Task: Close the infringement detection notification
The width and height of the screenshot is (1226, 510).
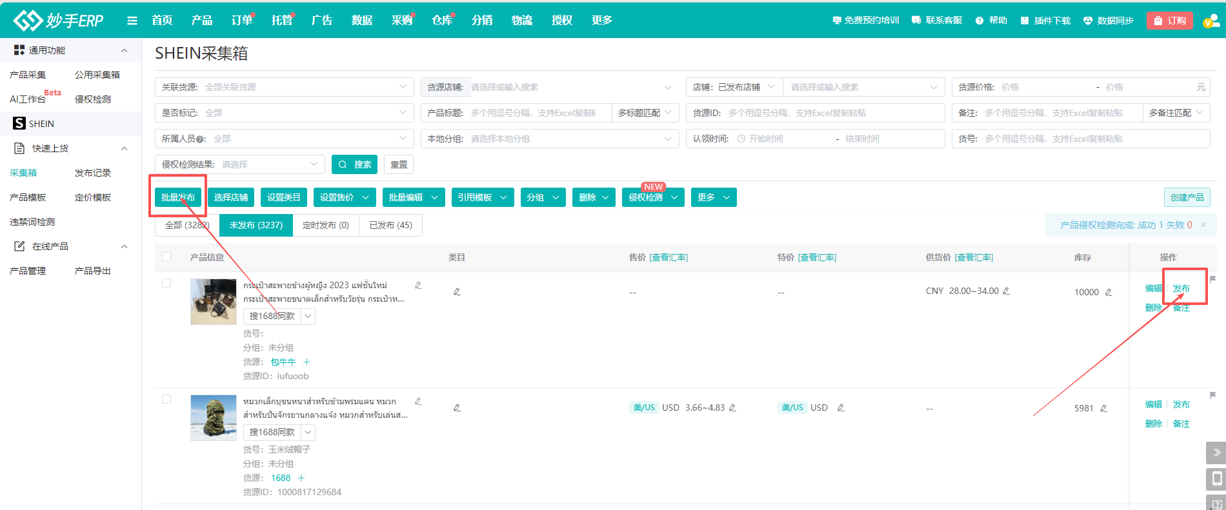Action: pyautogui.click(x=1203, y=225)
